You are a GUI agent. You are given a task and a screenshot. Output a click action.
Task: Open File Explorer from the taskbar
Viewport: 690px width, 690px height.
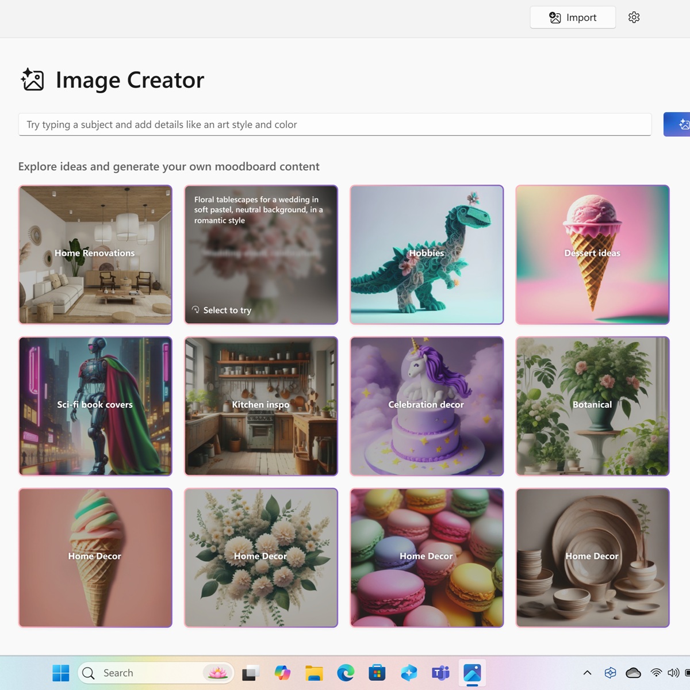pyautogui.click(x=314, y=673)
